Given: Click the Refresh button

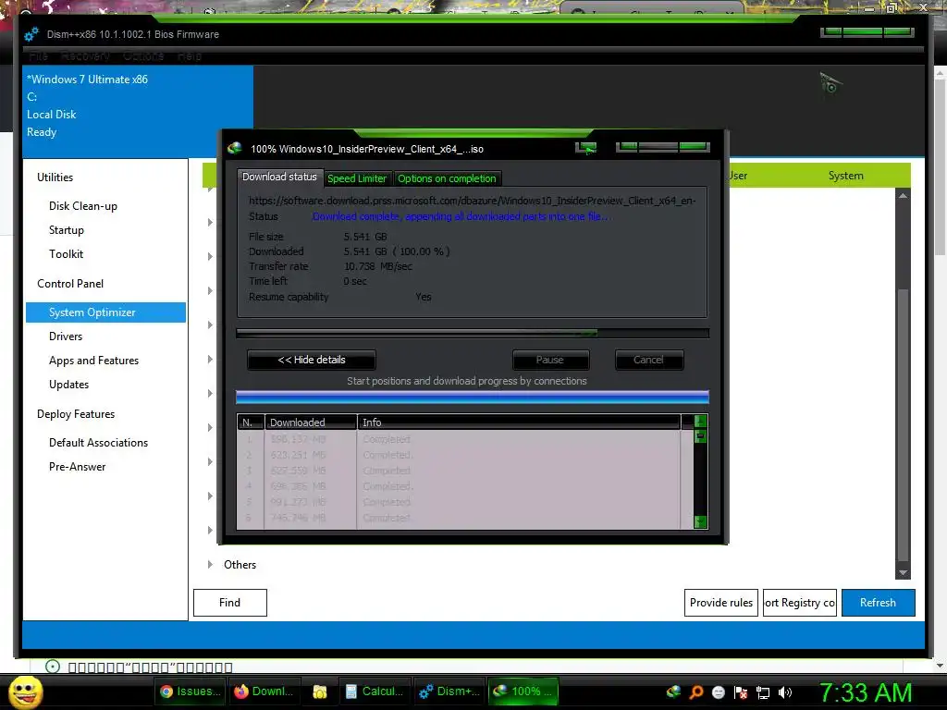Looking at the screenshot, I should pos(879,603).
